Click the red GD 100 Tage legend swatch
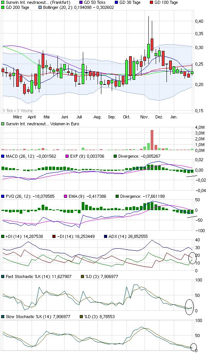Viewport: 210px width, 354px height. (151, 2)
